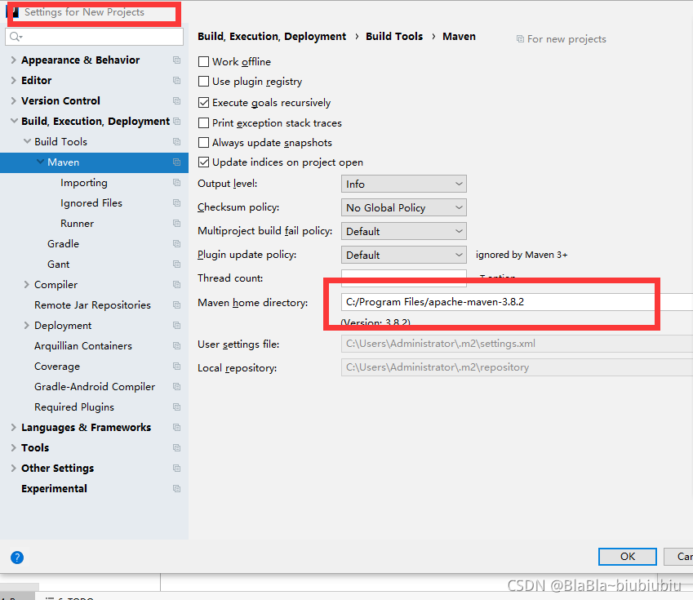Click copy icon next to Appearance & Behavior

tap(177, 60)
